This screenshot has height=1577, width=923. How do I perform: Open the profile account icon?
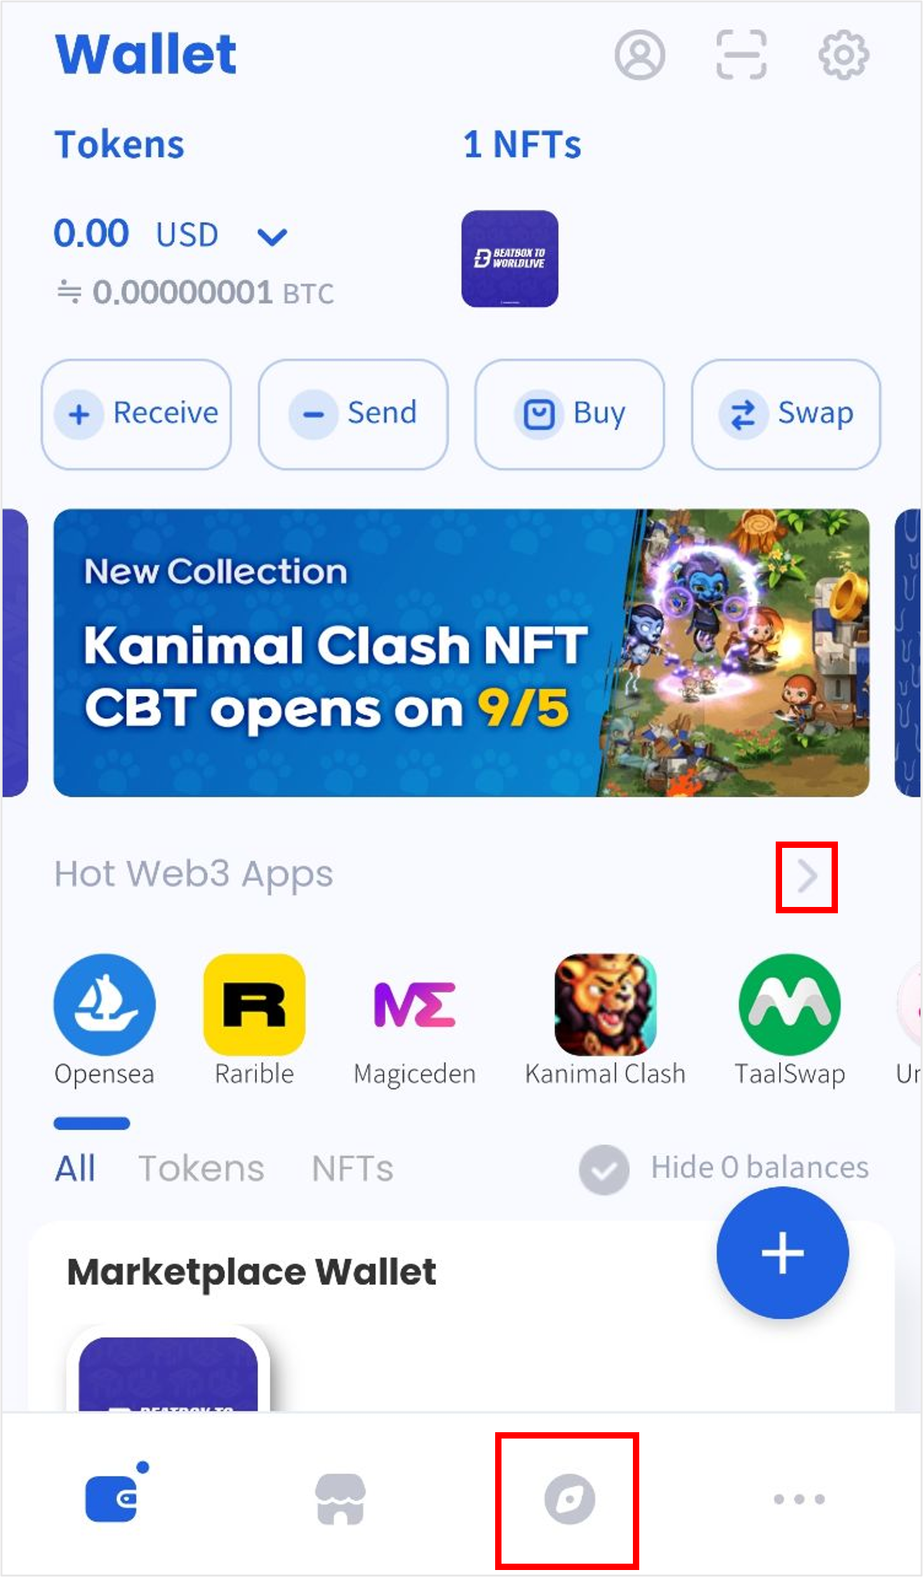[x=639, y=55]
